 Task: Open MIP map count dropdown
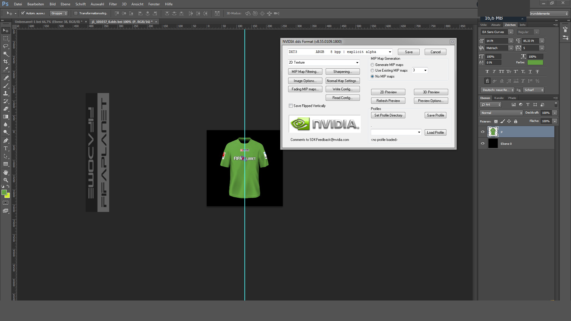coord(420,70)
